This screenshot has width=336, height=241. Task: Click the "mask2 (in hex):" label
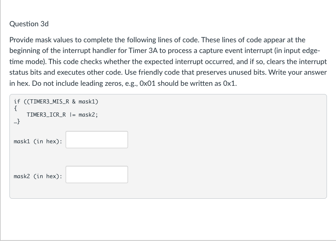pyautogui.click(x=38, y=176)
